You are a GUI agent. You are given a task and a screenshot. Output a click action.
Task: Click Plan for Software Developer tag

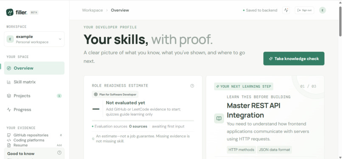click(x=115, y=95)
